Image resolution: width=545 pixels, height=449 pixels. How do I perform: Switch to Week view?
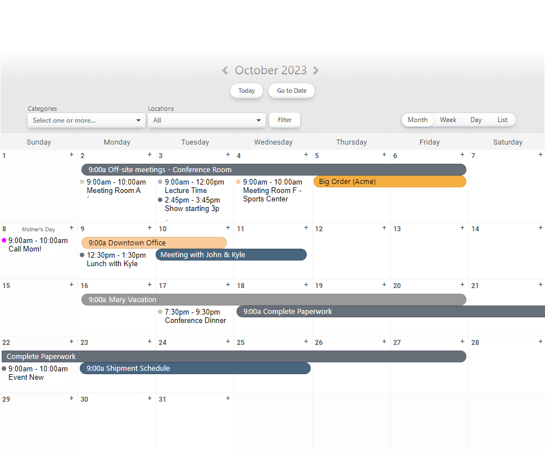[x=448, y=120]
